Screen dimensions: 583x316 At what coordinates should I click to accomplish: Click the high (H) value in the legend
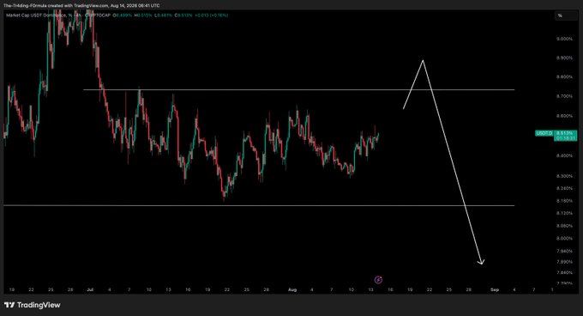(143, 15)
